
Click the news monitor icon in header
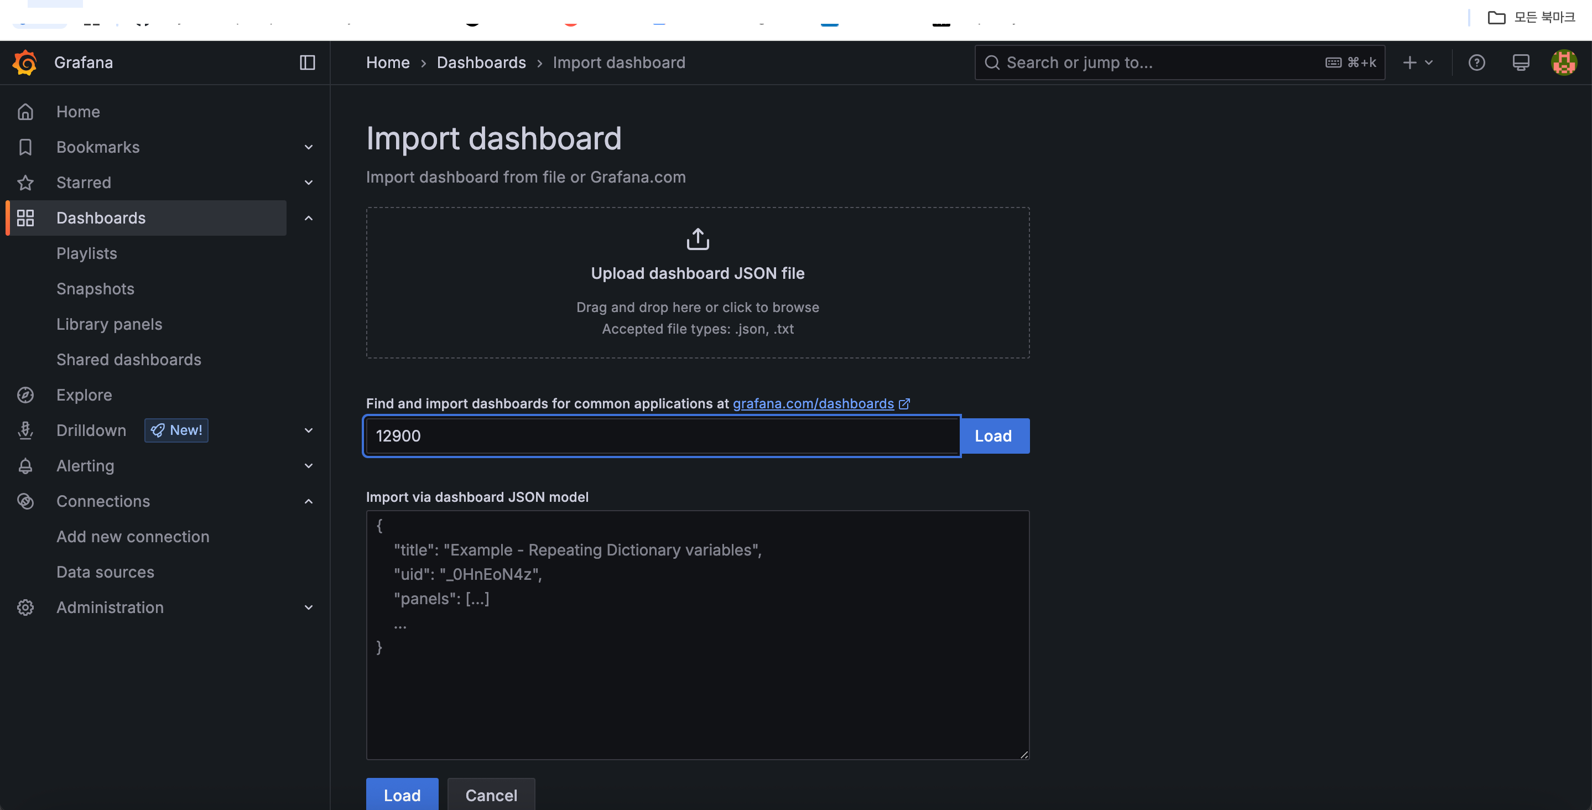click(x=1520, y=63)
